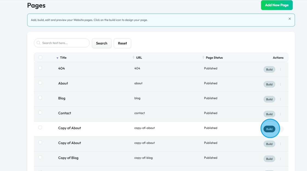
Task: Select the 404 page checkbox
Action: 40,68
